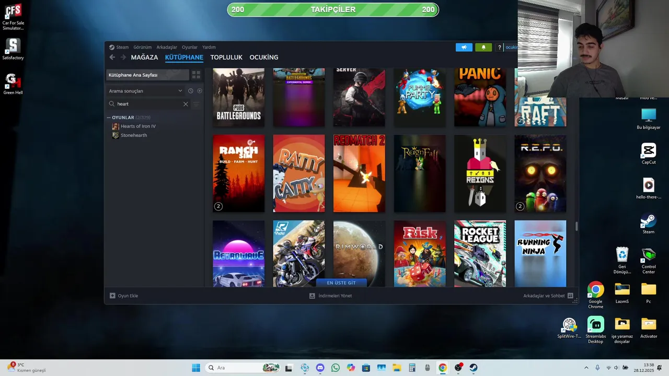Screen dimensions: 669x376
Task: Open Ranch Sim game cover
Action: tap(238, 173)
